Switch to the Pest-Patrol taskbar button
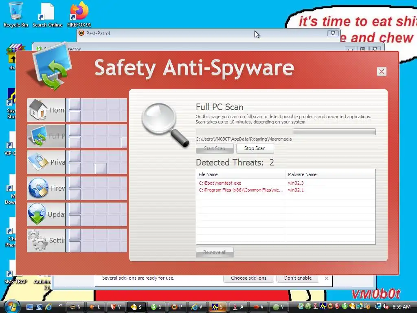Image resolution: width=417 pixels, height=313 pixels. [x=177, y=307]
